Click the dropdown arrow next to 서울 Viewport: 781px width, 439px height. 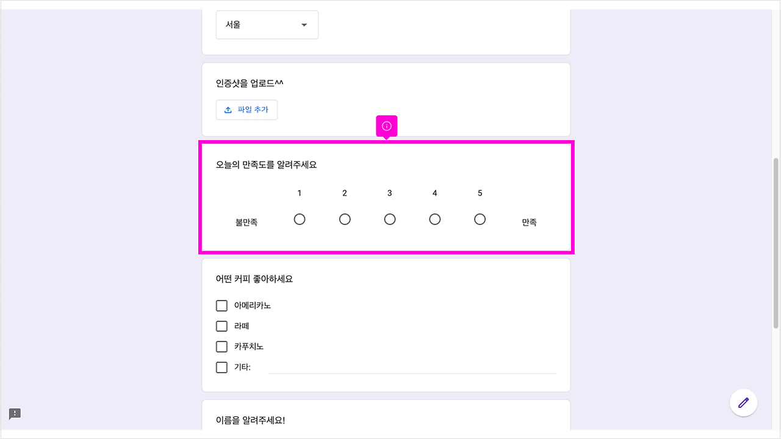[x=304, y=24]
